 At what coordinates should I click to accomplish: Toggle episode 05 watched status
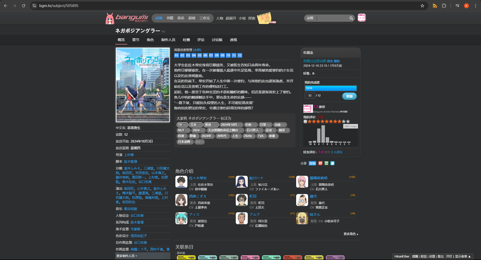tap(200, 55)
